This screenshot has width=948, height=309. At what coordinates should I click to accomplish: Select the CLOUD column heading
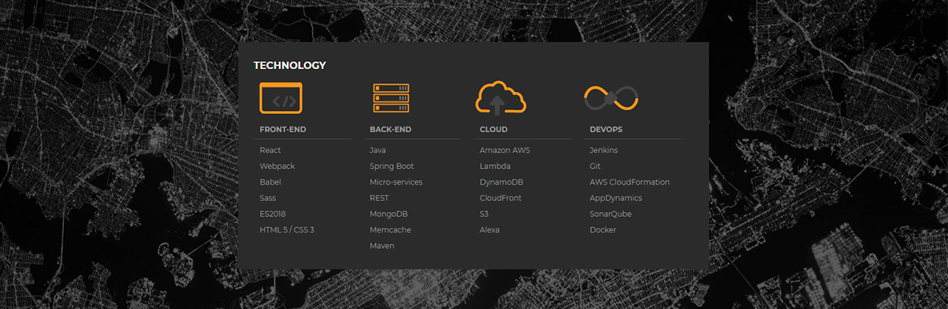[x=494, y=129]
